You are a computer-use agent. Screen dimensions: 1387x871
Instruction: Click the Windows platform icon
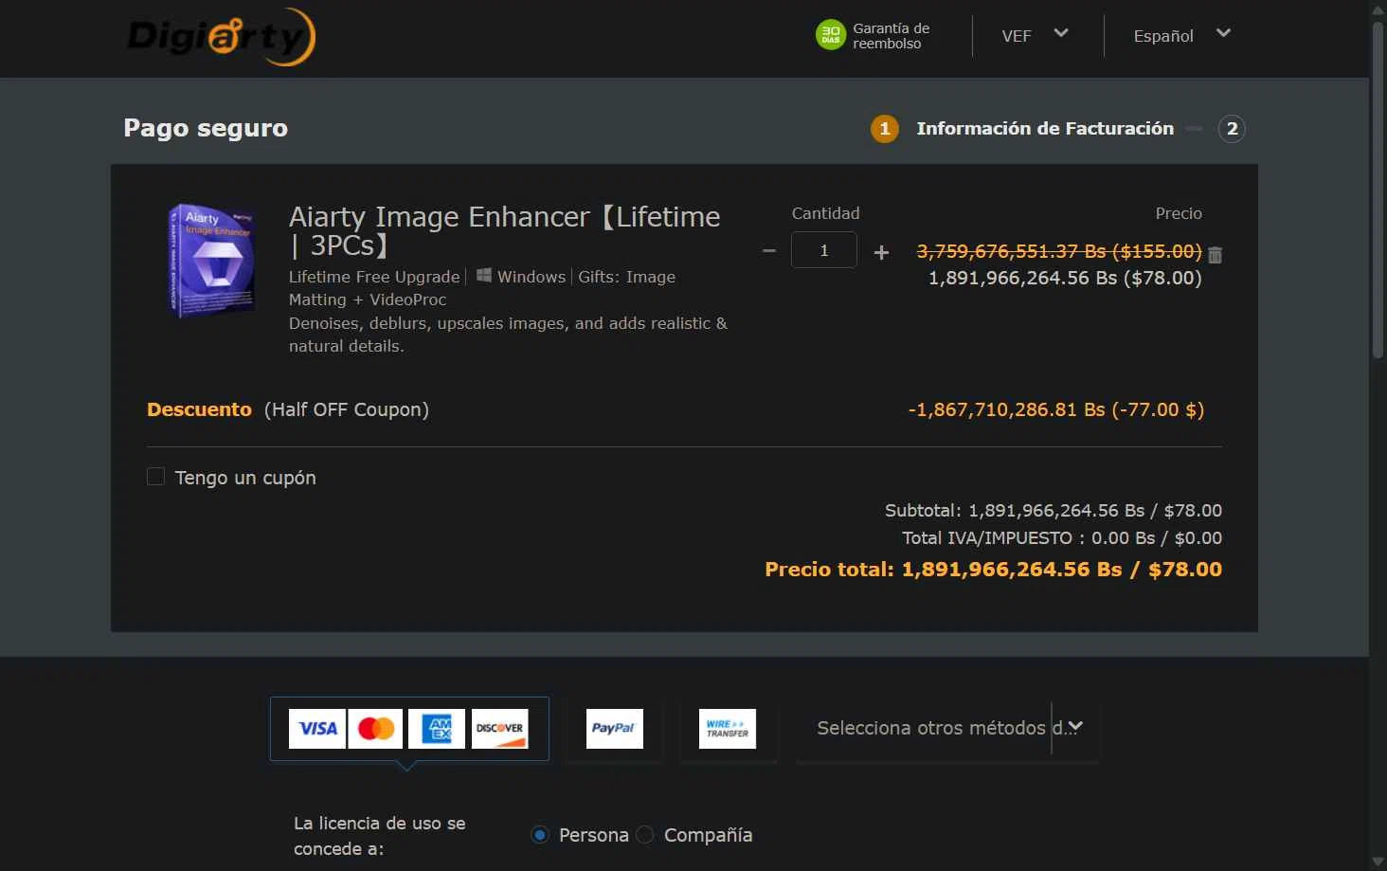tap(484, 276)
